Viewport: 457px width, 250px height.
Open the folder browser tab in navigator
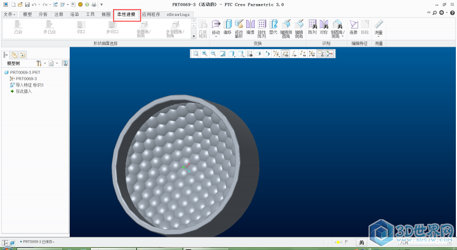pyautogui.click(x=14, y=55)
